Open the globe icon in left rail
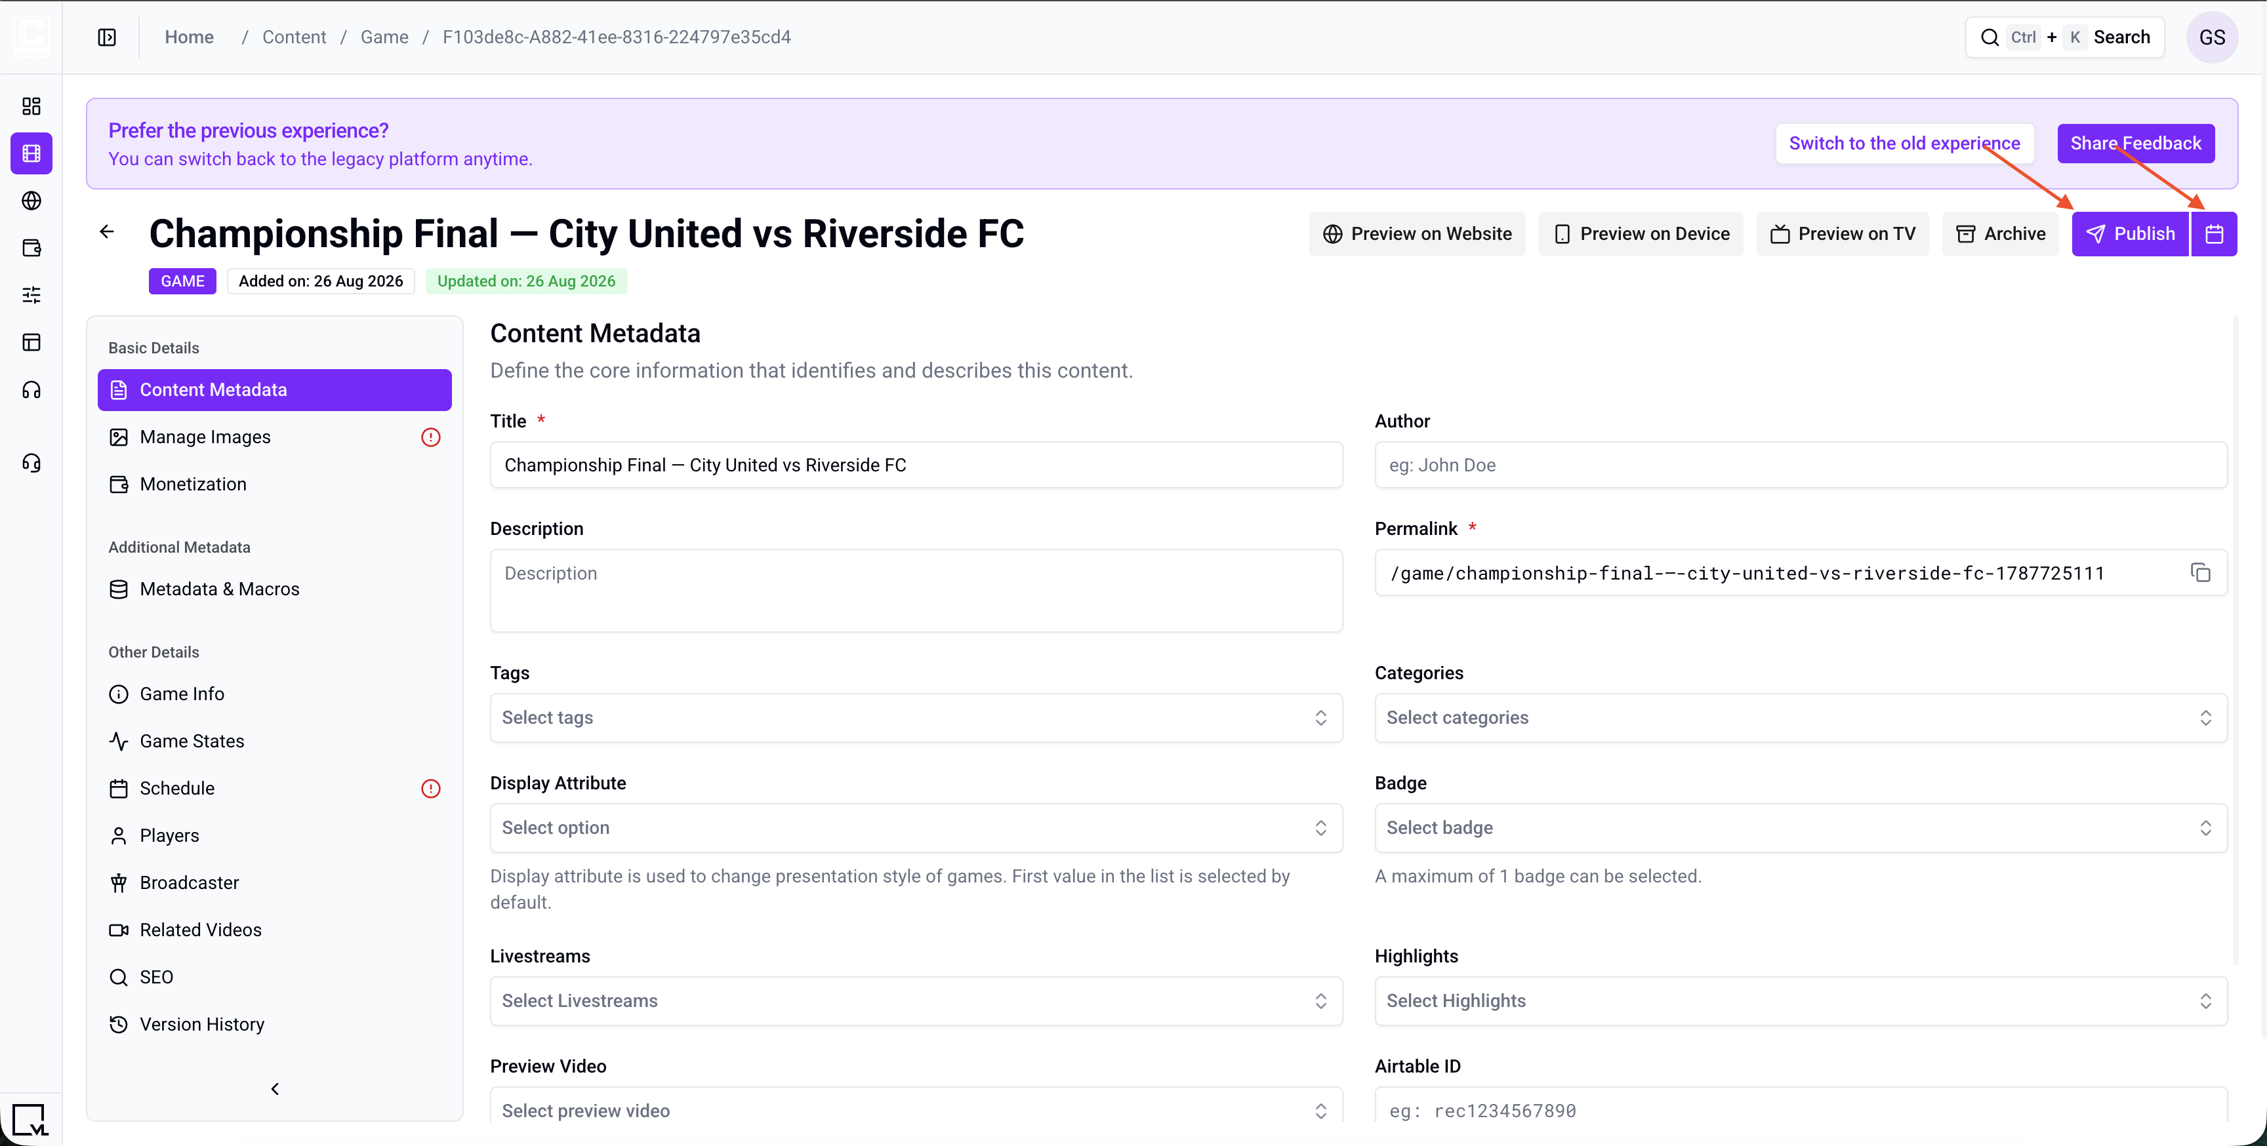Viewport: 2267px width, 1146px height. click(x=31, y=201)
